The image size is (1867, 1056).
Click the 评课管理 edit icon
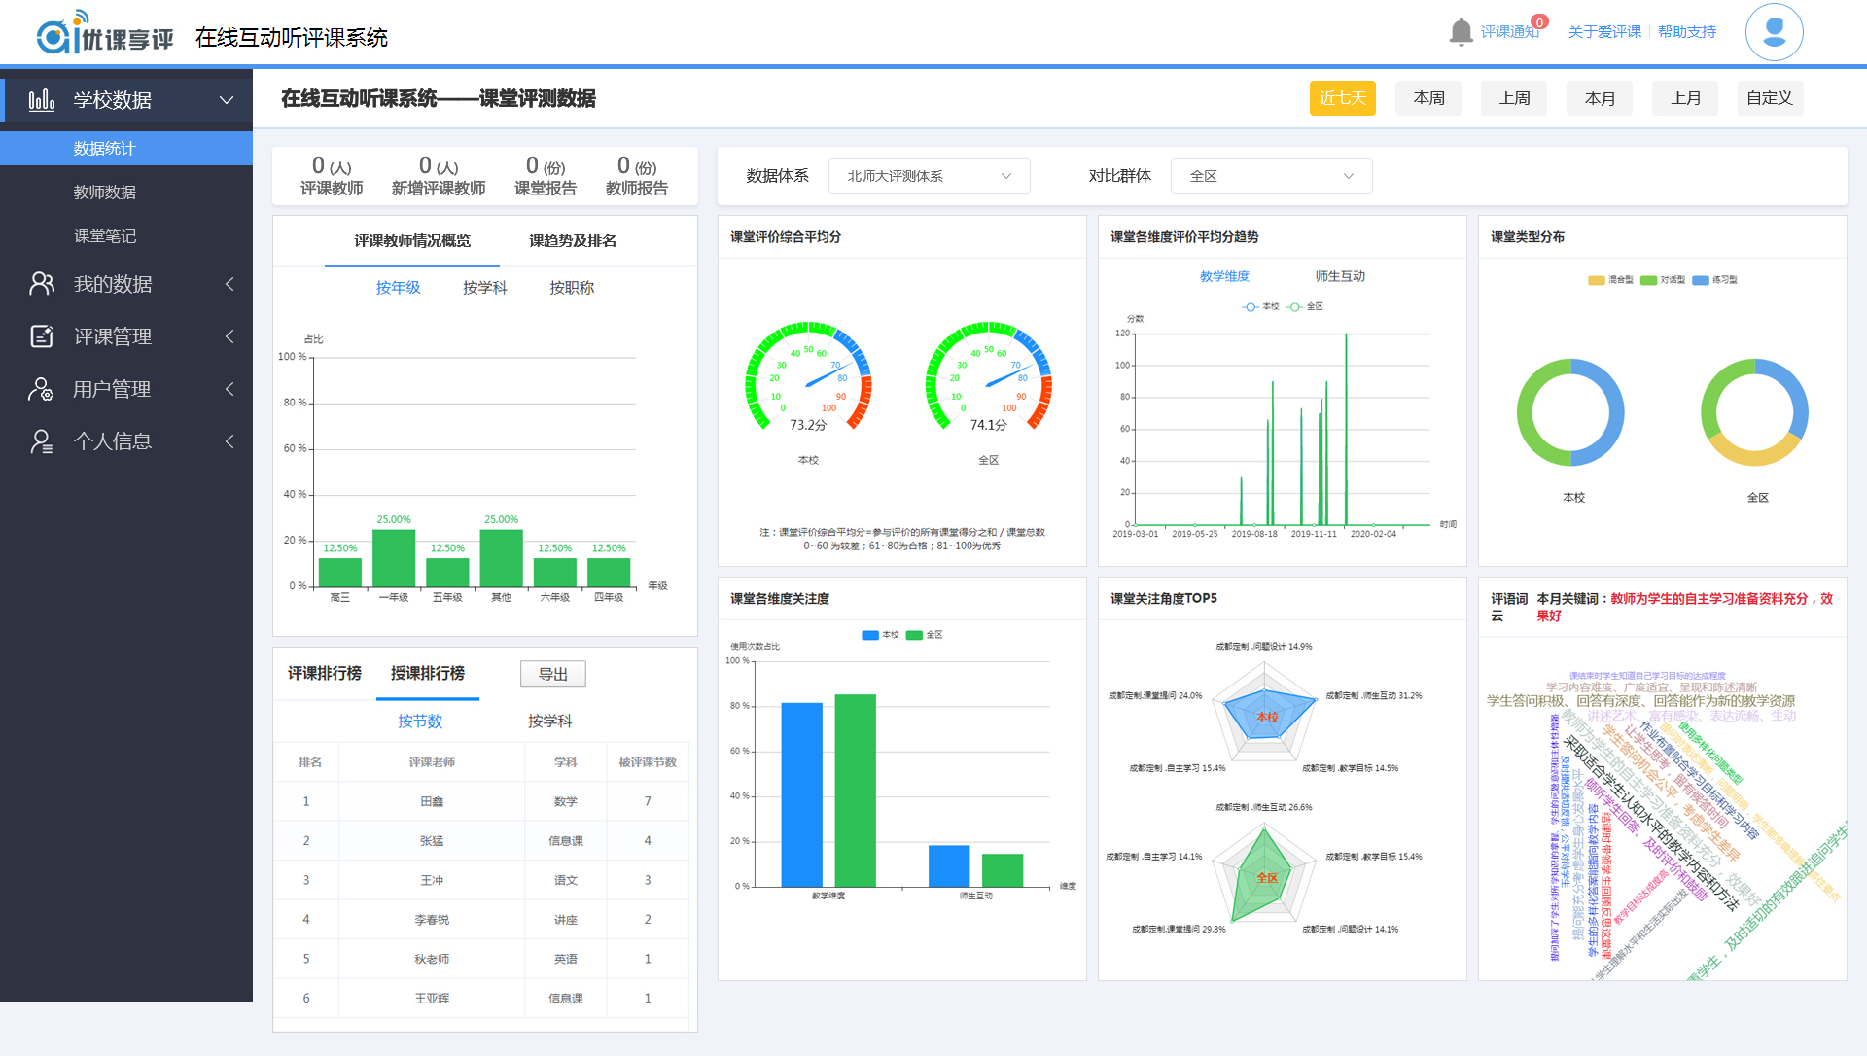(42, 336)
